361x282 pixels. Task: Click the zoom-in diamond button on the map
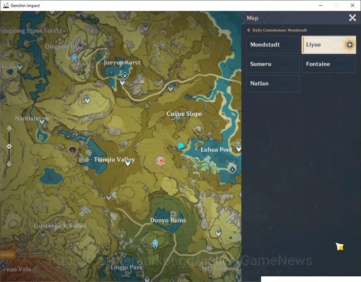(x=9, y=128)
